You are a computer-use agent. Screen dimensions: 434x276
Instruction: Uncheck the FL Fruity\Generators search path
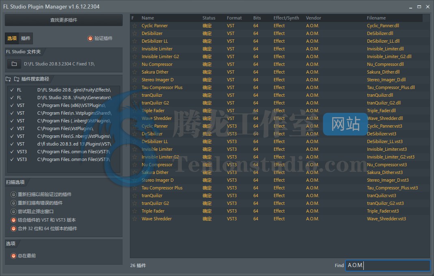coord(12,98)
